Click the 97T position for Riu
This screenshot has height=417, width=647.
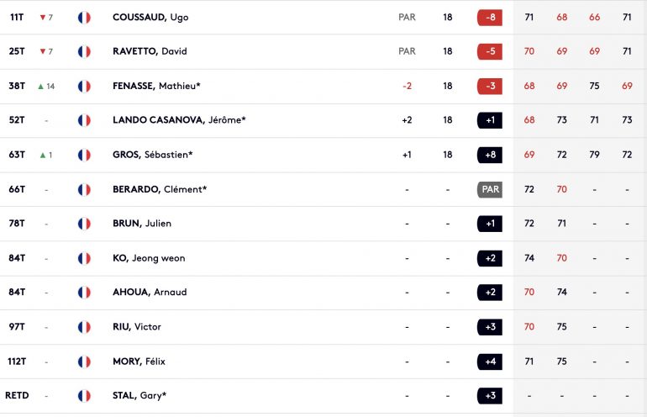coord(17,326)
